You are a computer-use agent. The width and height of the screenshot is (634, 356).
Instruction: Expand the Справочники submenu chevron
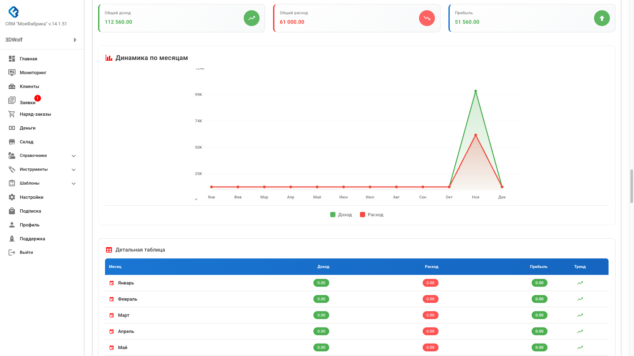(x=74, y=156)
